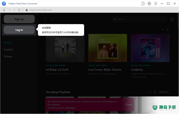Maximize the Tidabie window

click(x=168, y=4)
